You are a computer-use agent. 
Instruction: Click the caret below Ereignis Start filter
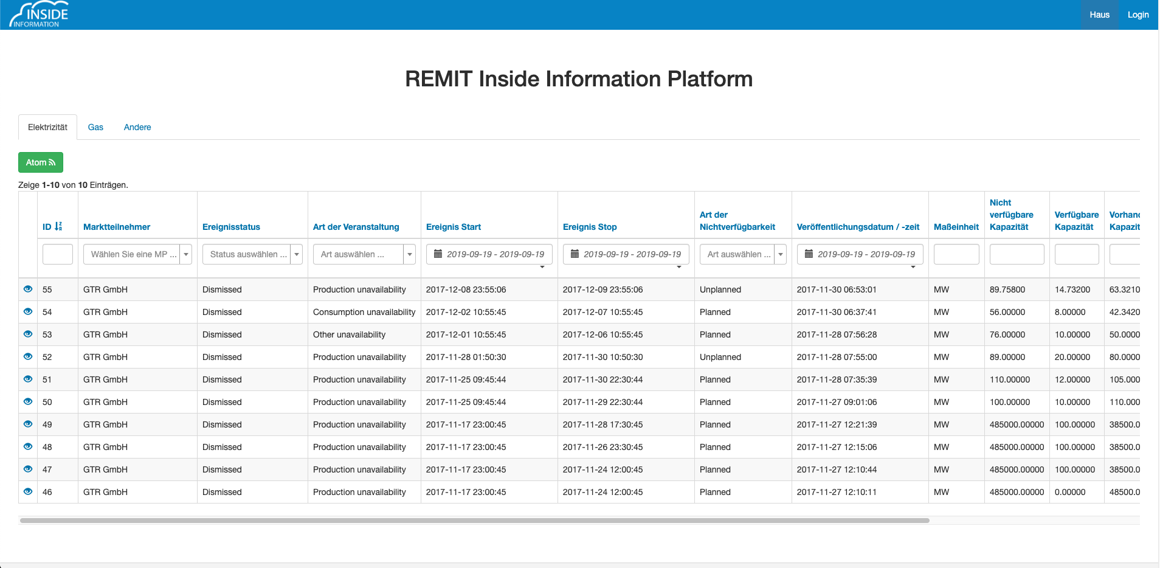coord(542,266)
